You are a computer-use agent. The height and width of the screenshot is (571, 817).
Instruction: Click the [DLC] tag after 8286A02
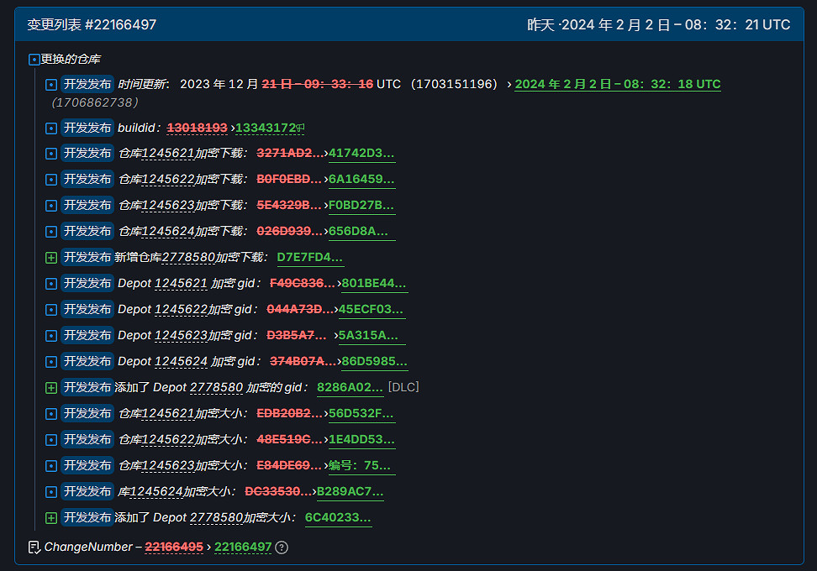[x=403, y=388]
